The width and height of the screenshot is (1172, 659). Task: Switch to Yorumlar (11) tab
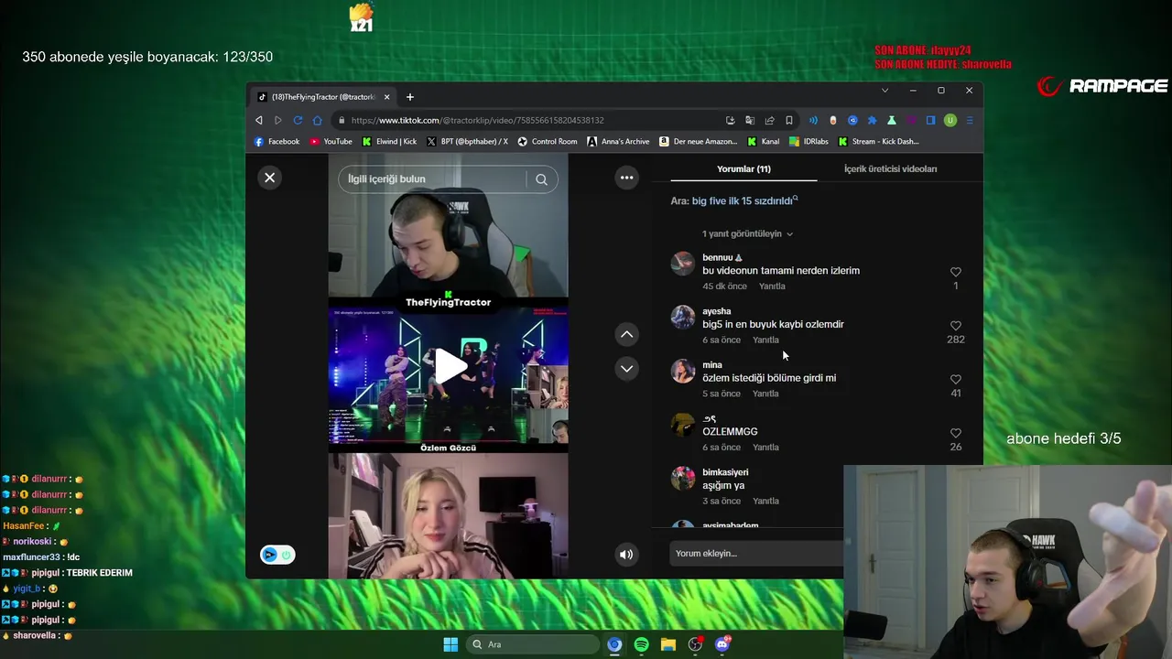pyautogui.click(x=743, y=168)
